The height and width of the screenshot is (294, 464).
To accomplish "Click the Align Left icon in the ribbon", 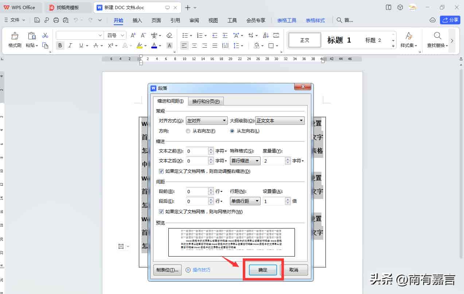I will [184, 45].
